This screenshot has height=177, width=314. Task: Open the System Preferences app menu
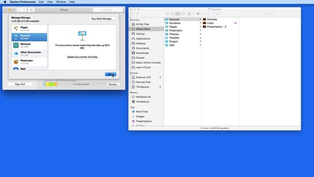[x=23, y=2]
